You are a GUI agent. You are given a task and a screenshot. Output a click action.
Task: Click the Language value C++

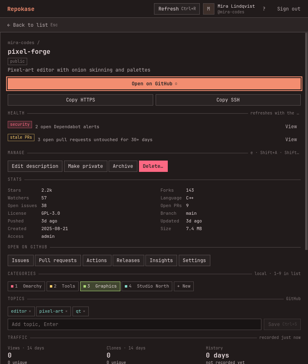click(190, 198)
